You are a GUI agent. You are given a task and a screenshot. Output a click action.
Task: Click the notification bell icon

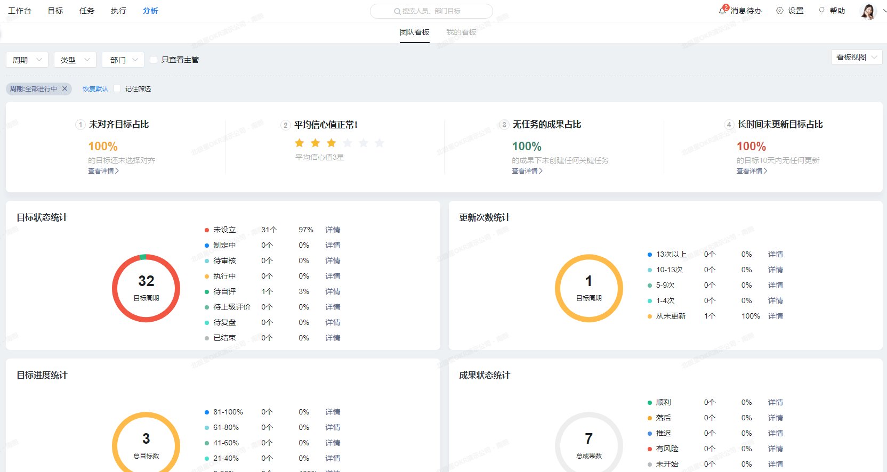pos(722,11)
